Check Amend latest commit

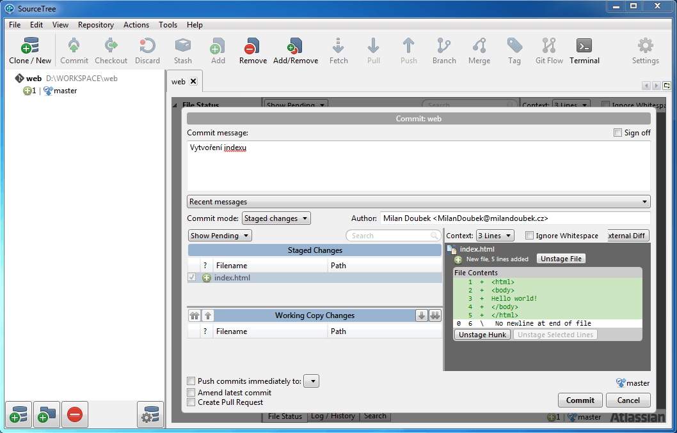(x=191, y=393)
